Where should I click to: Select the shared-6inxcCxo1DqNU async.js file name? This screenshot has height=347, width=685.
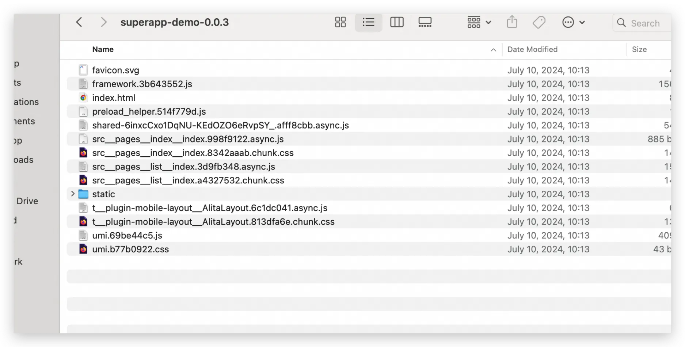tap(221, 125)
